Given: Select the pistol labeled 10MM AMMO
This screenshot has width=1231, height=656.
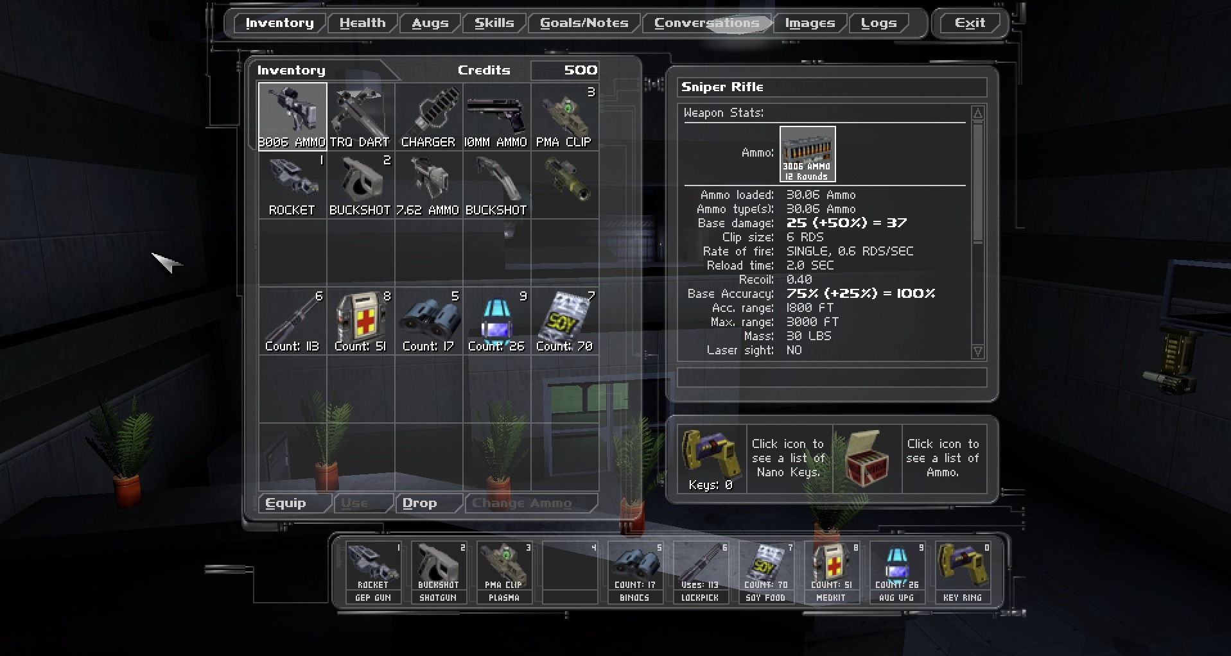Looking at the screenshot, I should click(496, 116).
